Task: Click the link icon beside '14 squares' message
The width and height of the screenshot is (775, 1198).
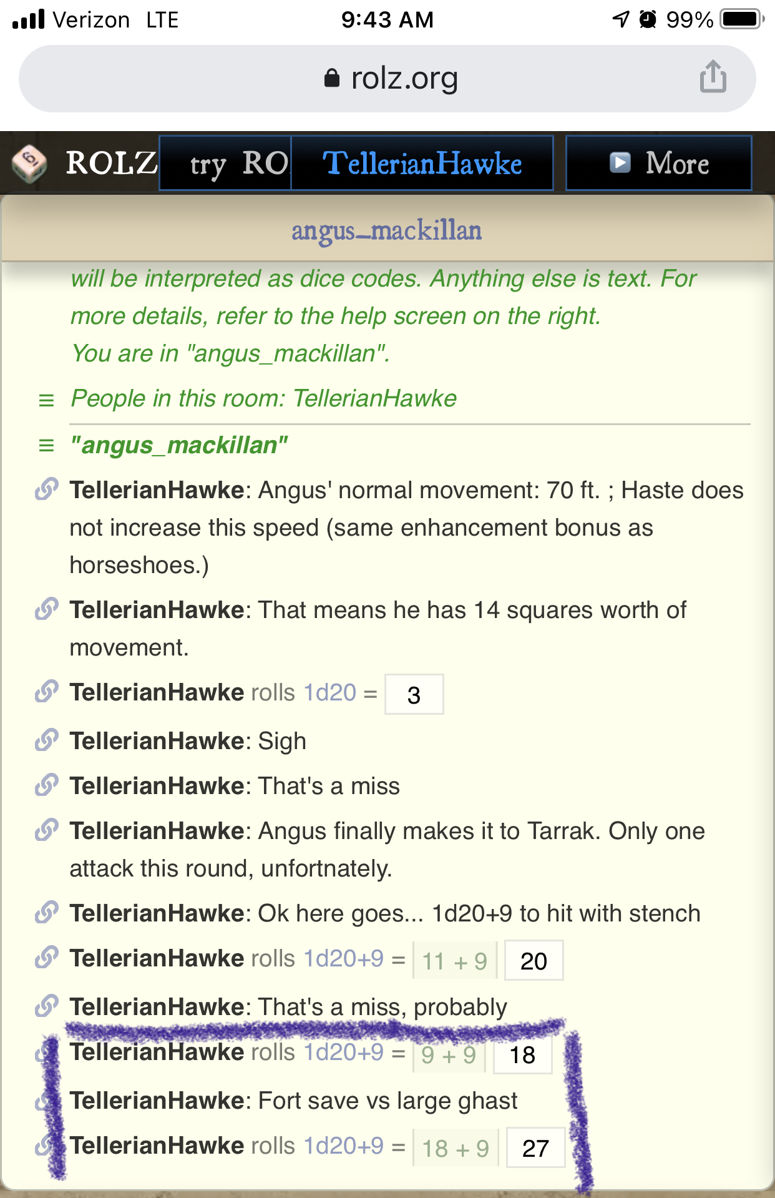Action: click(47, 609)
